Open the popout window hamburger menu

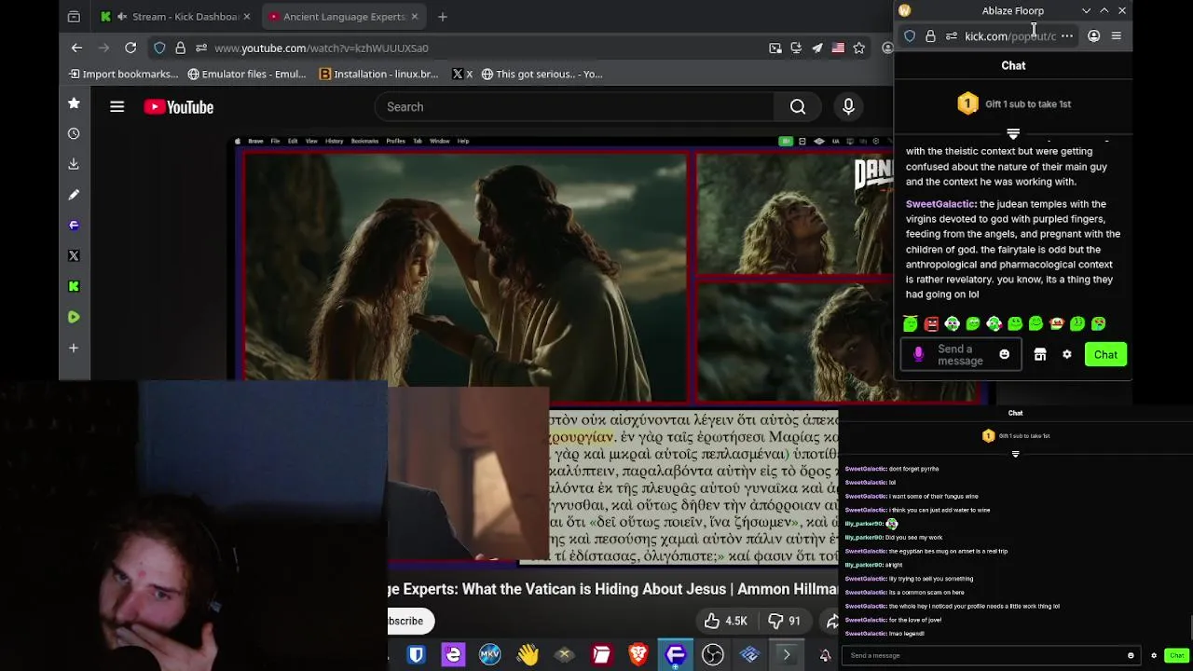click(1117, 36)
